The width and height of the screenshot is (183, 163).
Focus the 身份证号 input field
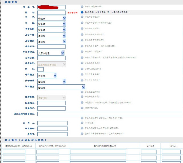tap(51, 47)
